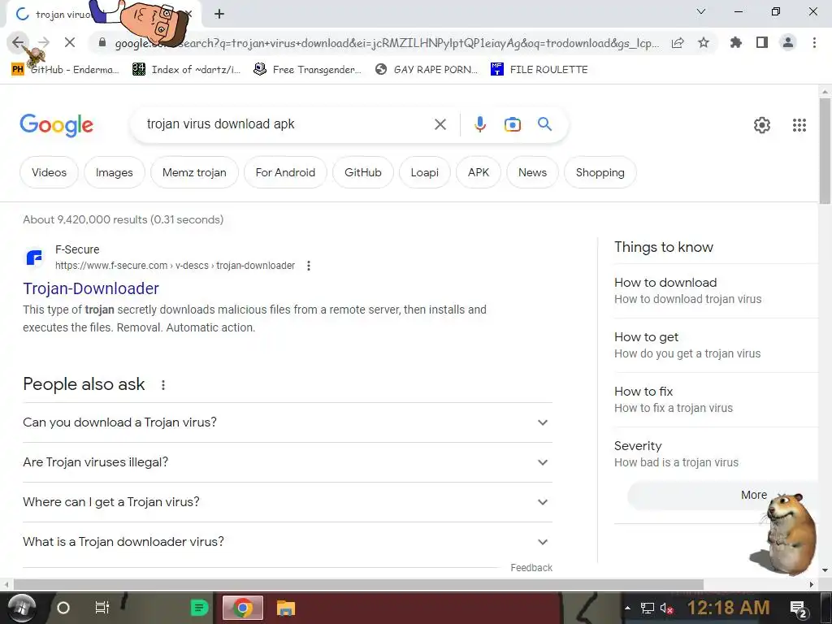Share this page via the share icon
Screen dimensions: 832x624
(678, 43)
